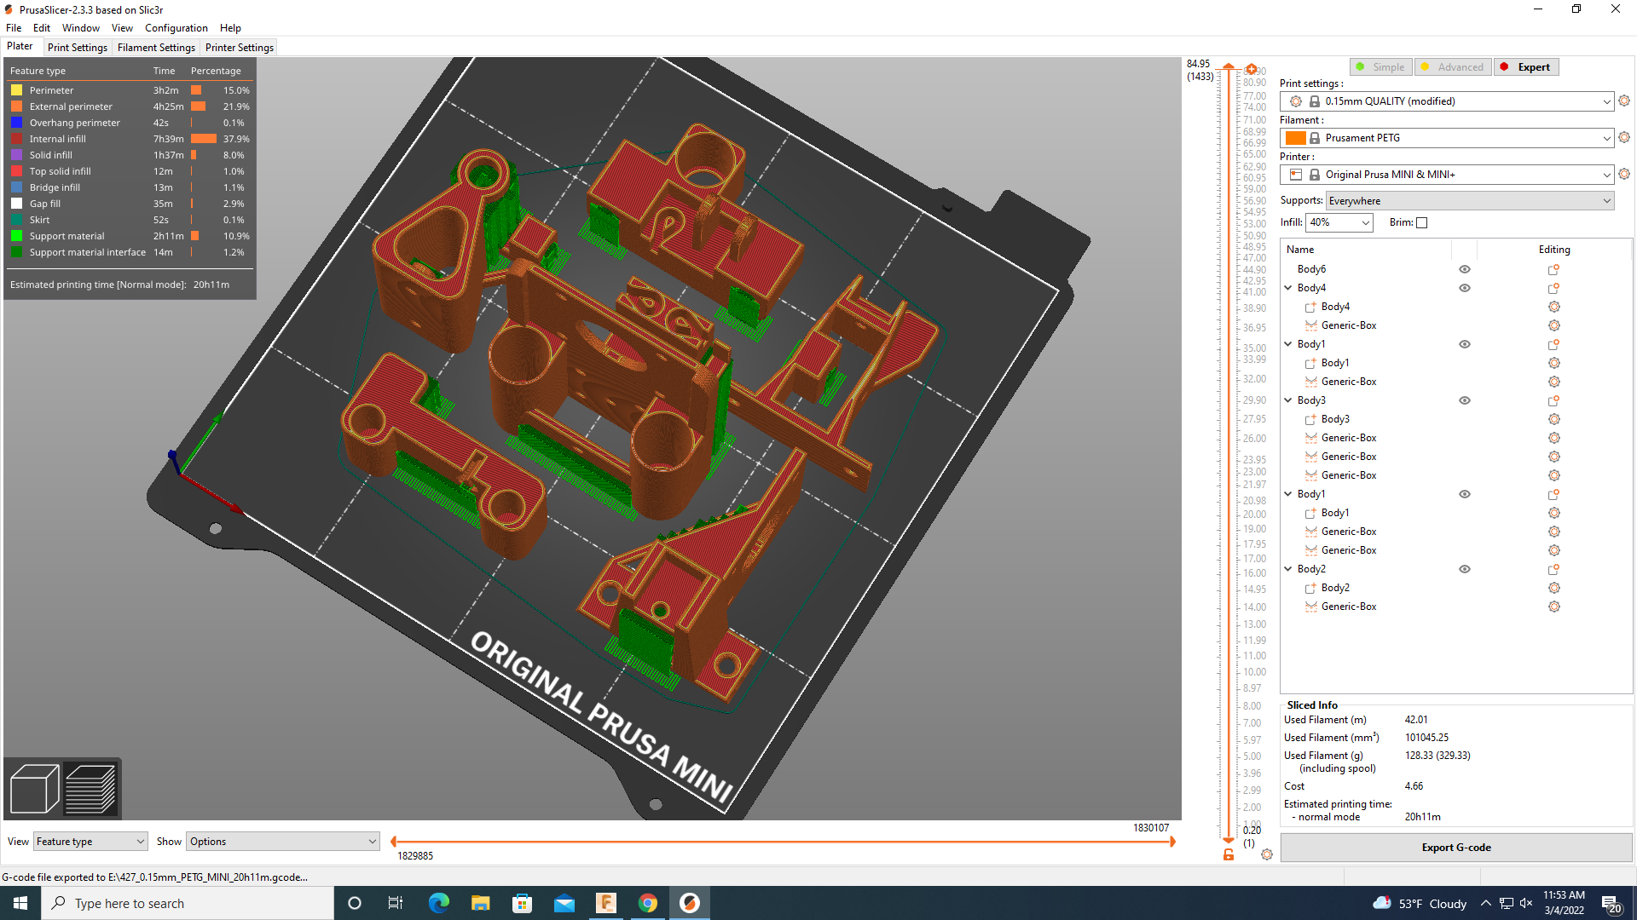1637x920 pixels.
Task: Click the add layer range plus icon on slider
Action: 1251,70
